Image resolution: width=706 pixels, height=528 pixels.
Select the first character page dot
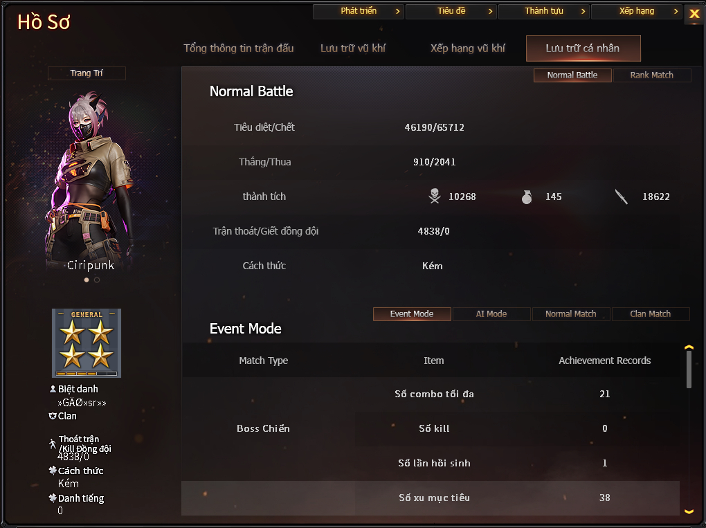[87, 280]
